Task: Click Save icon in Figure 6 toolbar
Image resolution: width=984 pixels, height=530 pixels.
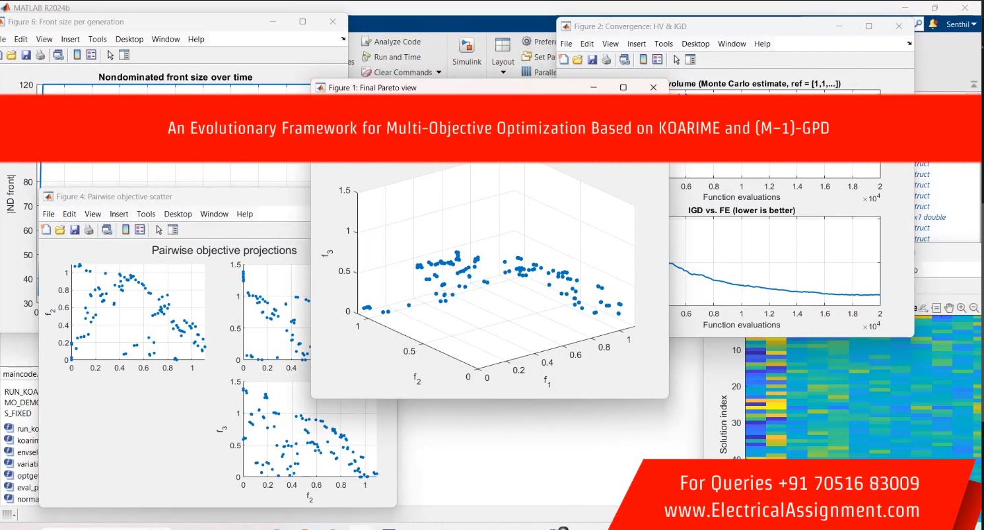Action: pos(26,55)
